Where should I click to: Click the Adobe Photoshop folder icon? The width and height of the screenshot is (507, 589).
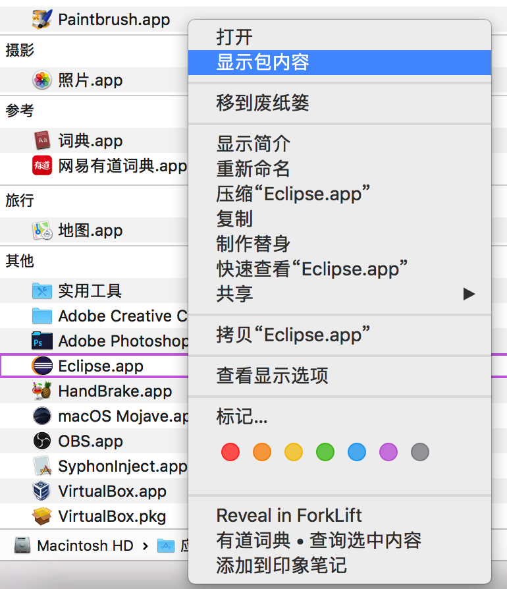(x=42, y=341)
